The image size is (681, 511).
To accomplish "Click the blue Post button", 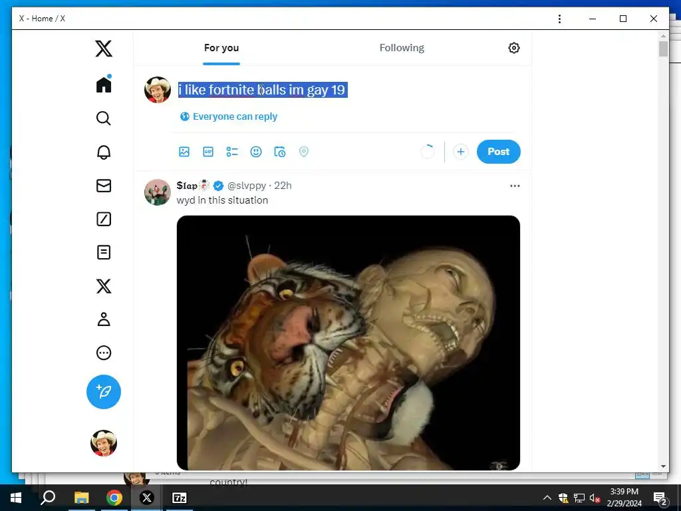I will (498, 152).
